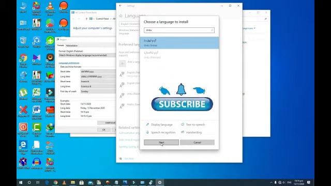Screen dimensions: 331x186
Task: Open the Windows Start menu
Action: [x=21, y=182]
